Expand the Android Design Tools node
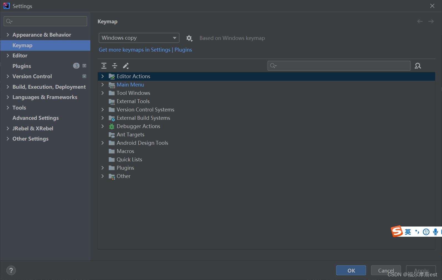Viewport: 442px width, 280px height. point(103,143)
